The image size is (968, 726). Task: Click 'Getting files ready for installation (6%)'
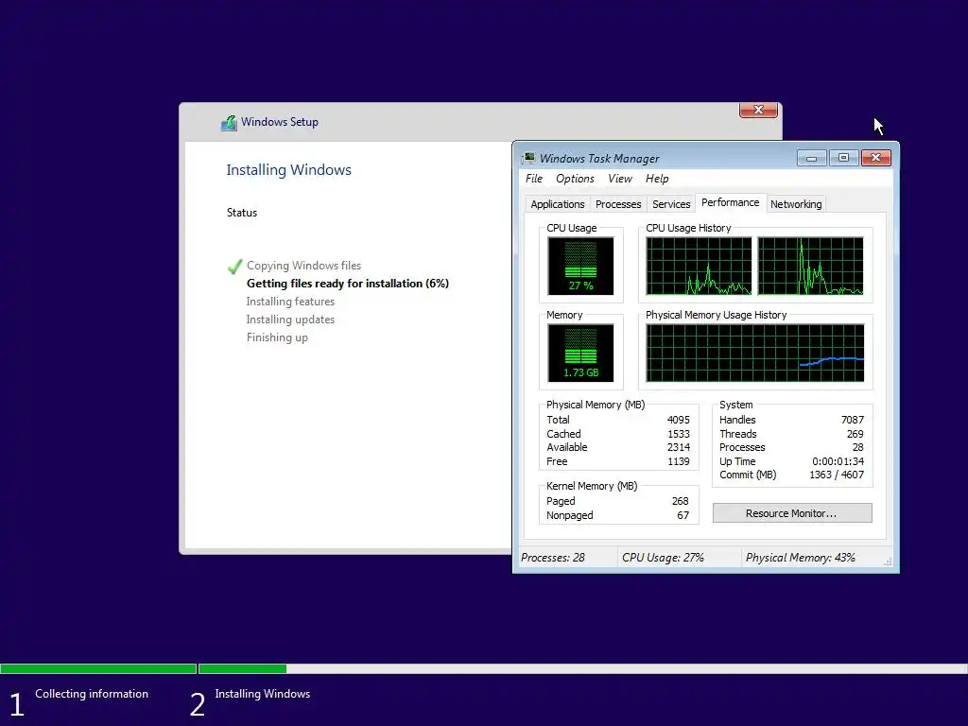pos(348,284)
